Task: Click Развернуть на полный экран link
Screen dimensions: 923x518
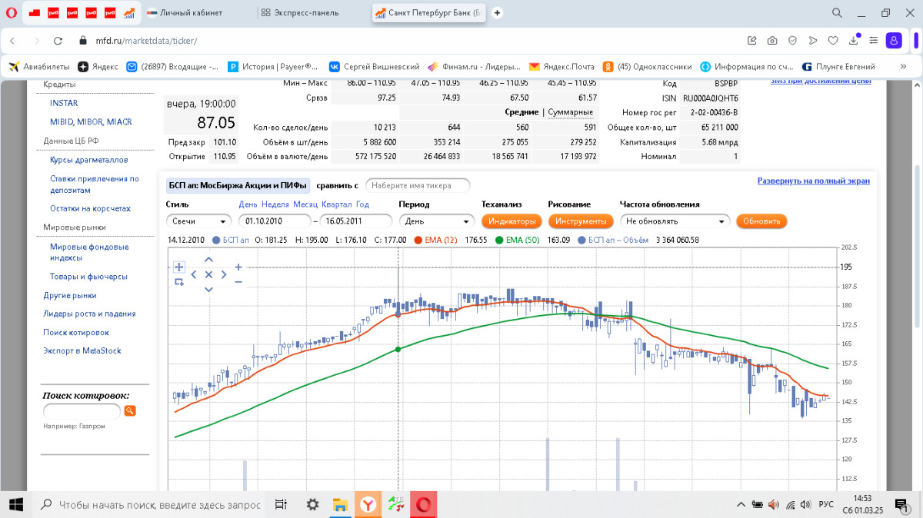Action: pyautogui.click(x=813, y=181)
